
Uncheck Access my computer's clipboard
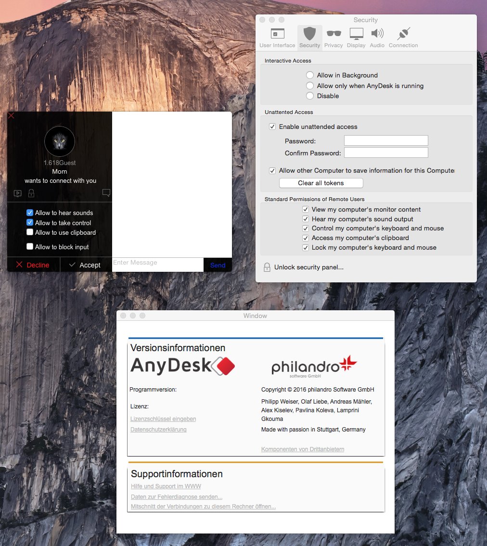tap(306, 238)
